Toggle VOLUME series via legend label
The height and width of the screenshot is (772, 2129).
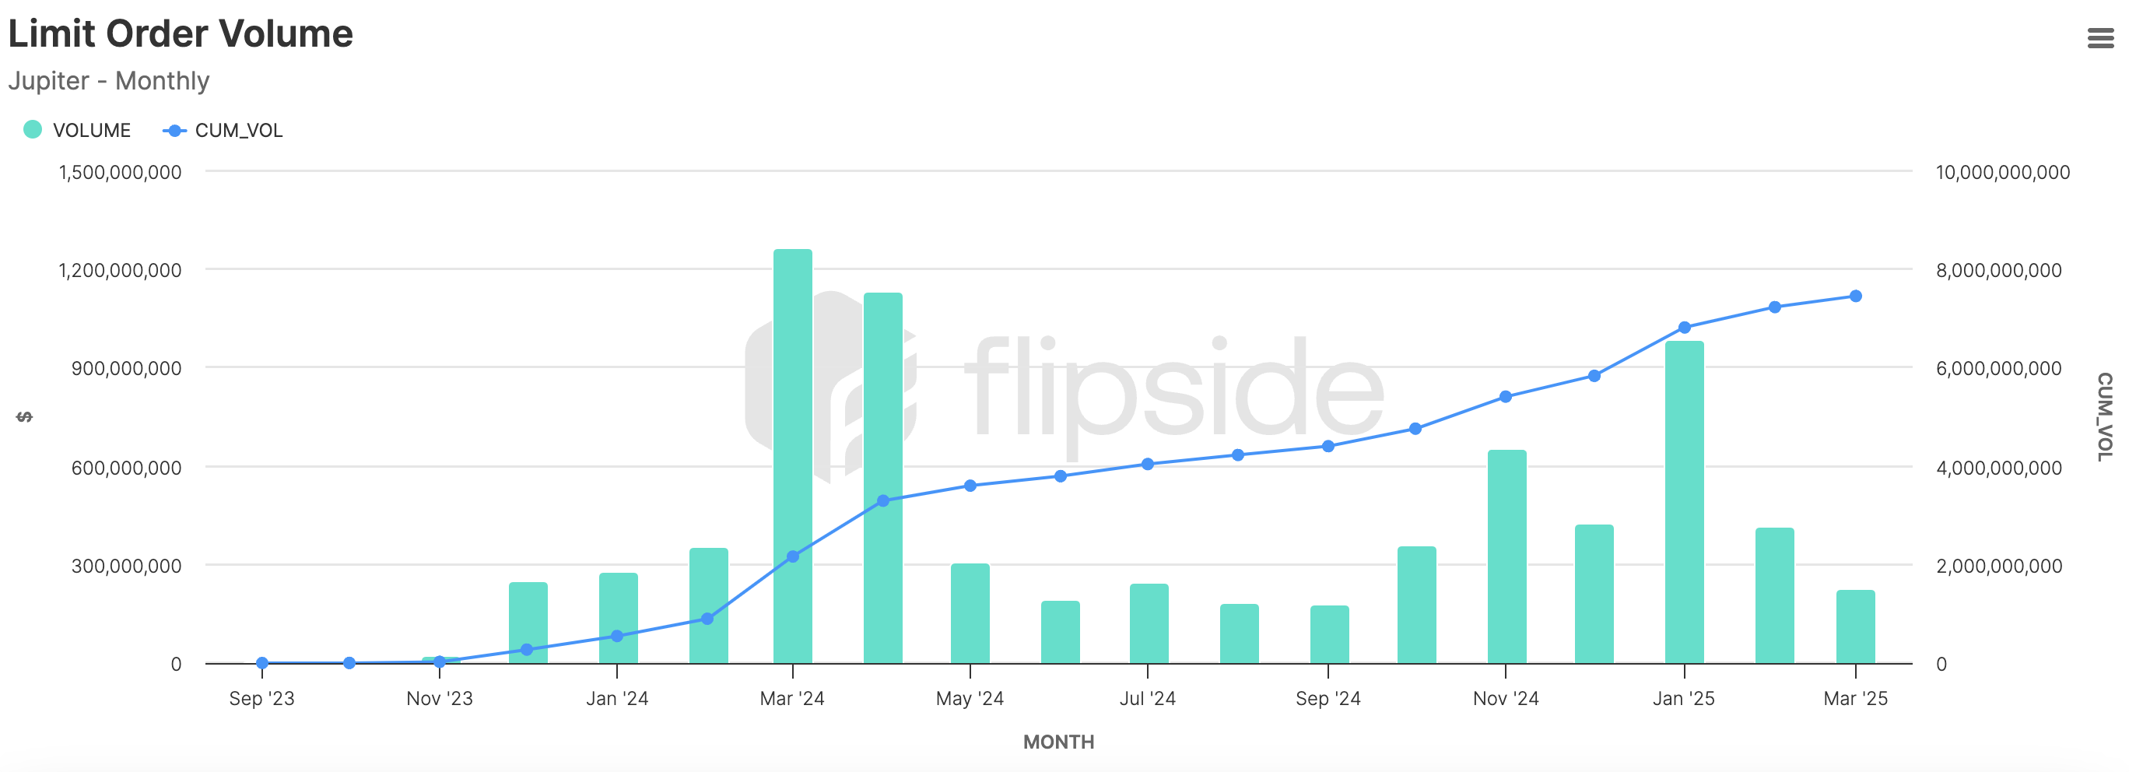pyautogui.click(x=92, y=131)
